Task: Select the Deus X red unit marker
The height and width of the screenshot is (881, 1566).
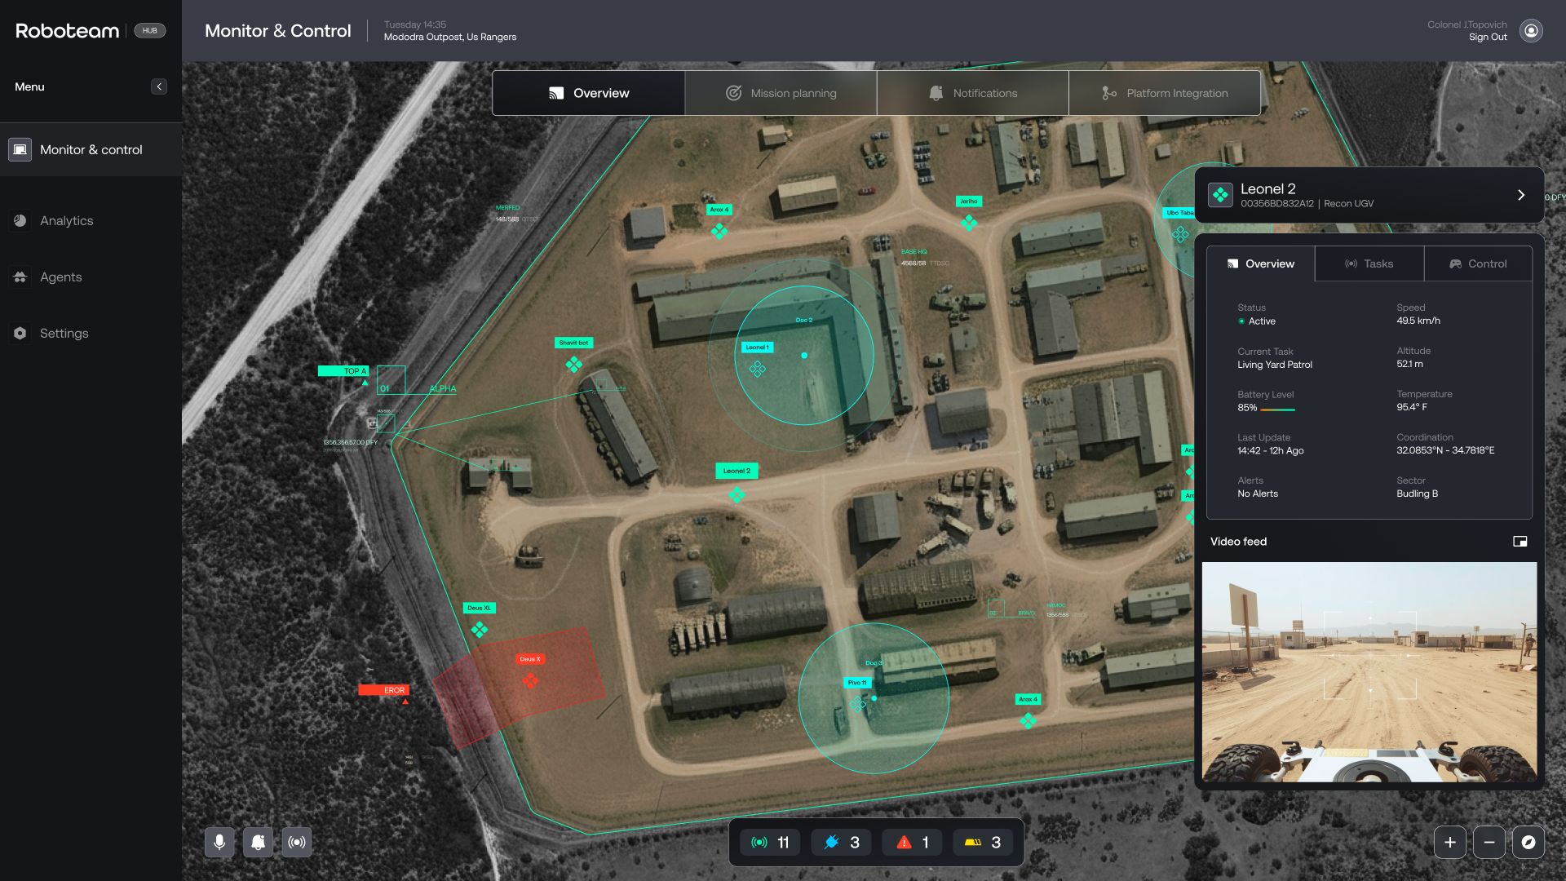Action: coord(530,680)
